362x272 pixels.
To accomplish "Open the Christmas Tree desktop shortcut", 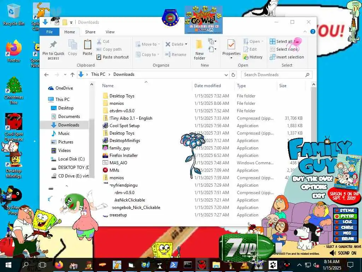I will [x=13, y=91].
